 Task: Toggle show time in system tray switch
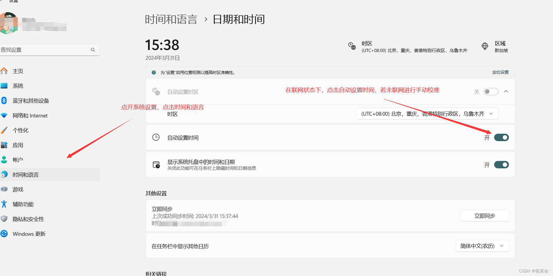coord(502,165)
